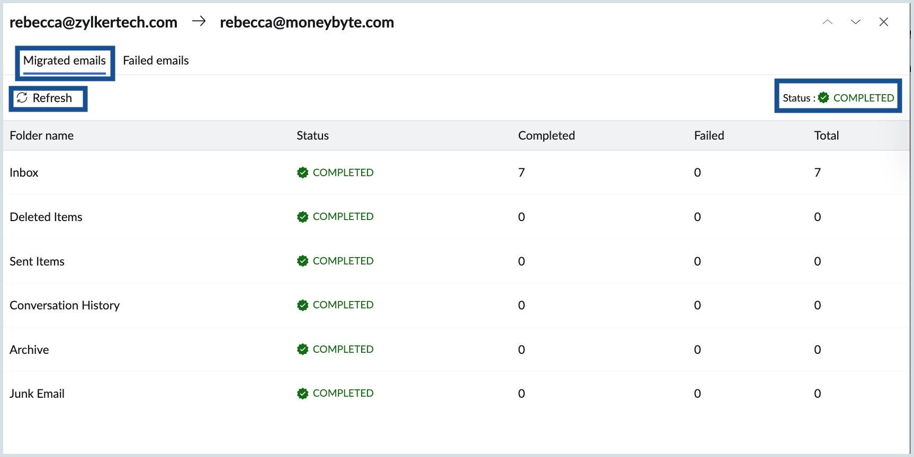Click the down chevron for next migration
914x457 pixels.
pyautogui.click(x=856, y=22)
